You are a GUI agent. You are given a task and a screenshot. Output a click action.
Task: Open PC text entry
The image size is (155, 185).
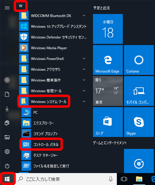pos(36,112)
